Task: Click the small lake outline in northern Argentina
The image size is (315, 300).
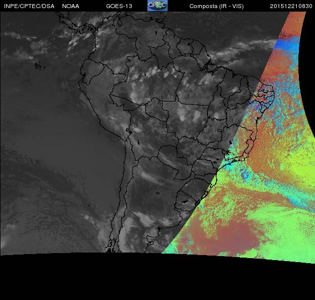Action: (x=157, y=192)
